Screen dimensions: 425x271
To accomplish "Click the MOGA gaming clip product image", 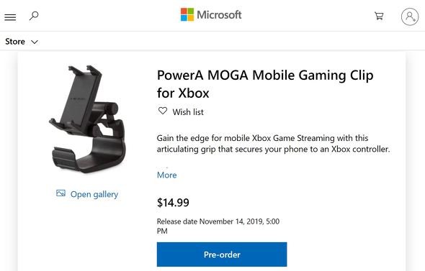I will (x=87, y=119).
